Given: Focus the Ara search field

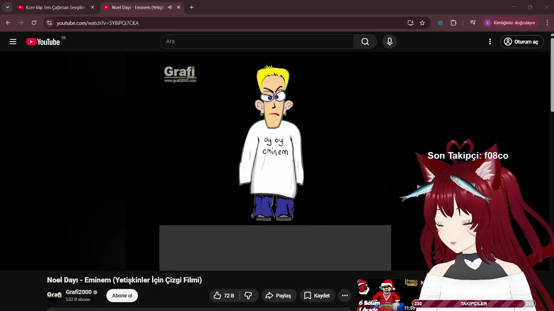Looking at the screenshot, I should (257, 41).
